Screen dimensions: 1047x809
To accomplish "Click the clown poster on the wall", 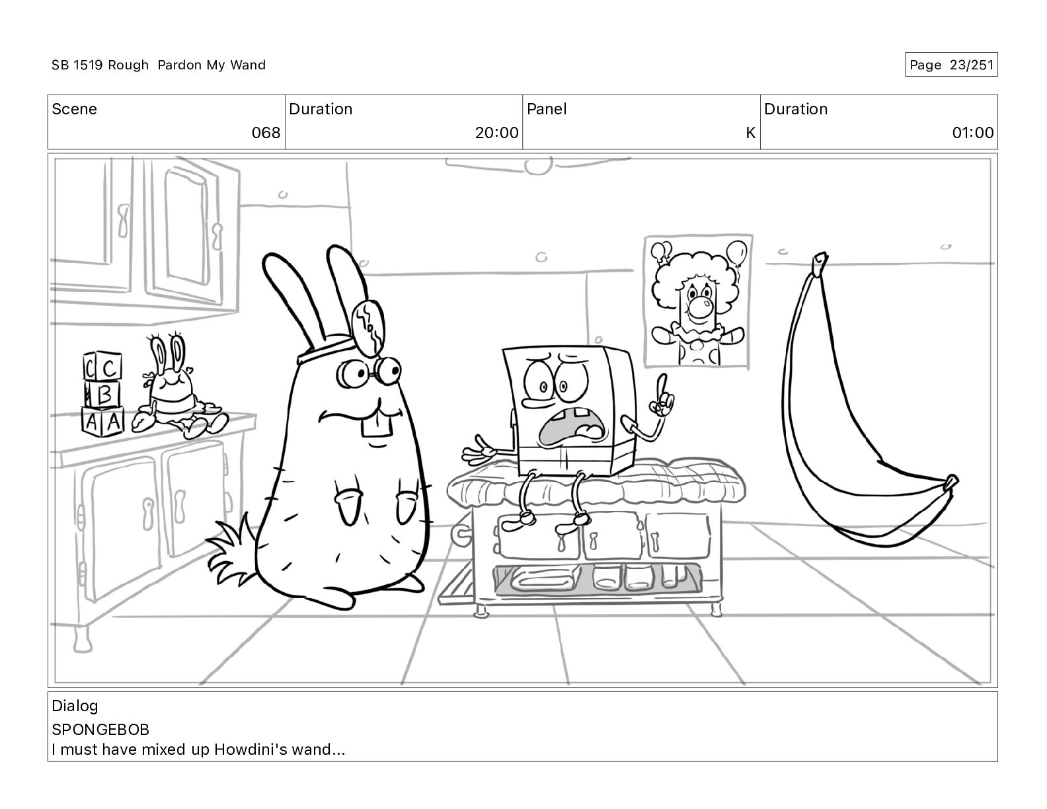I will pyautogui.click(x=698, y=301).
